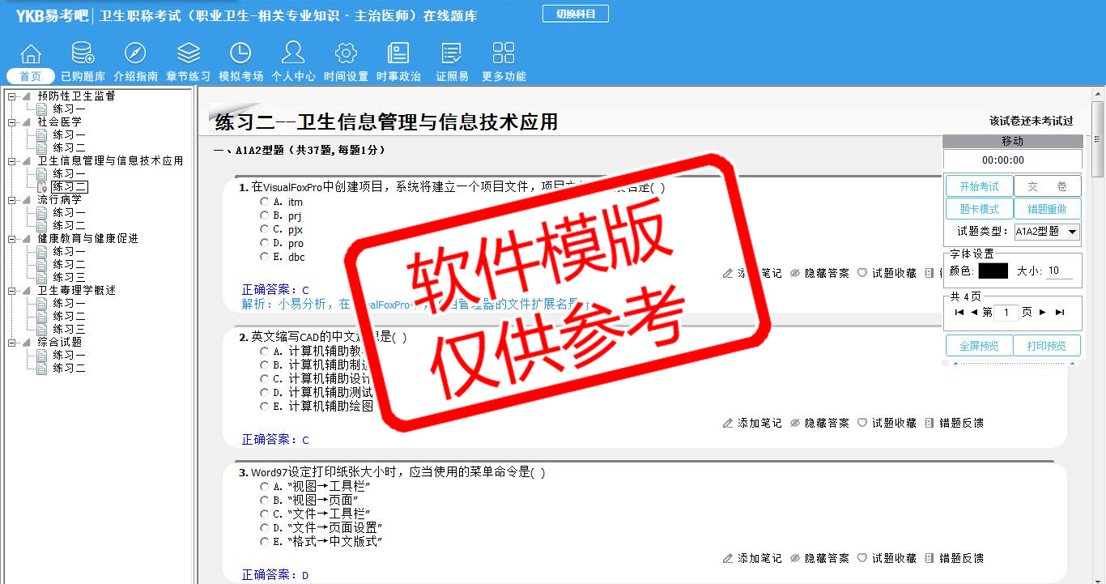Image resolution: width=1106 pixels, height=584 pixels.
Task: Collapse the 健康教育与健康促进 tree node
Action: point(12,238)
